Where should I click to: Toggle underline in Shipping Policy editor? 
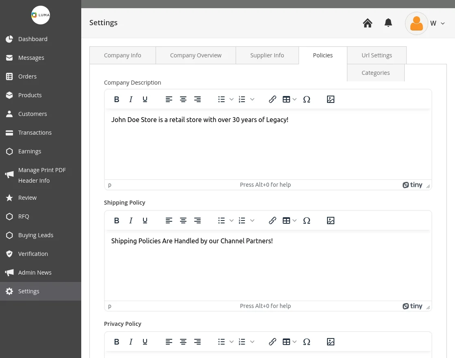click(145, 220)
